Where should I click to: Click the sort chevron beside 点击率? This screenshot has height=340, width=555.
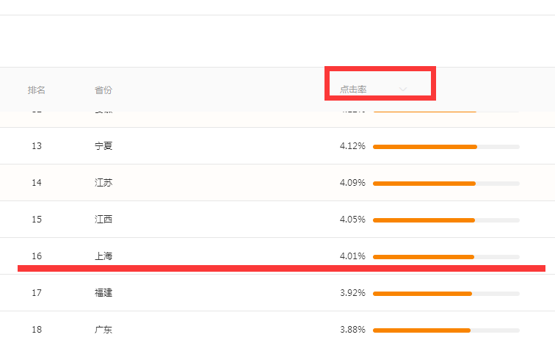point(403,90)
